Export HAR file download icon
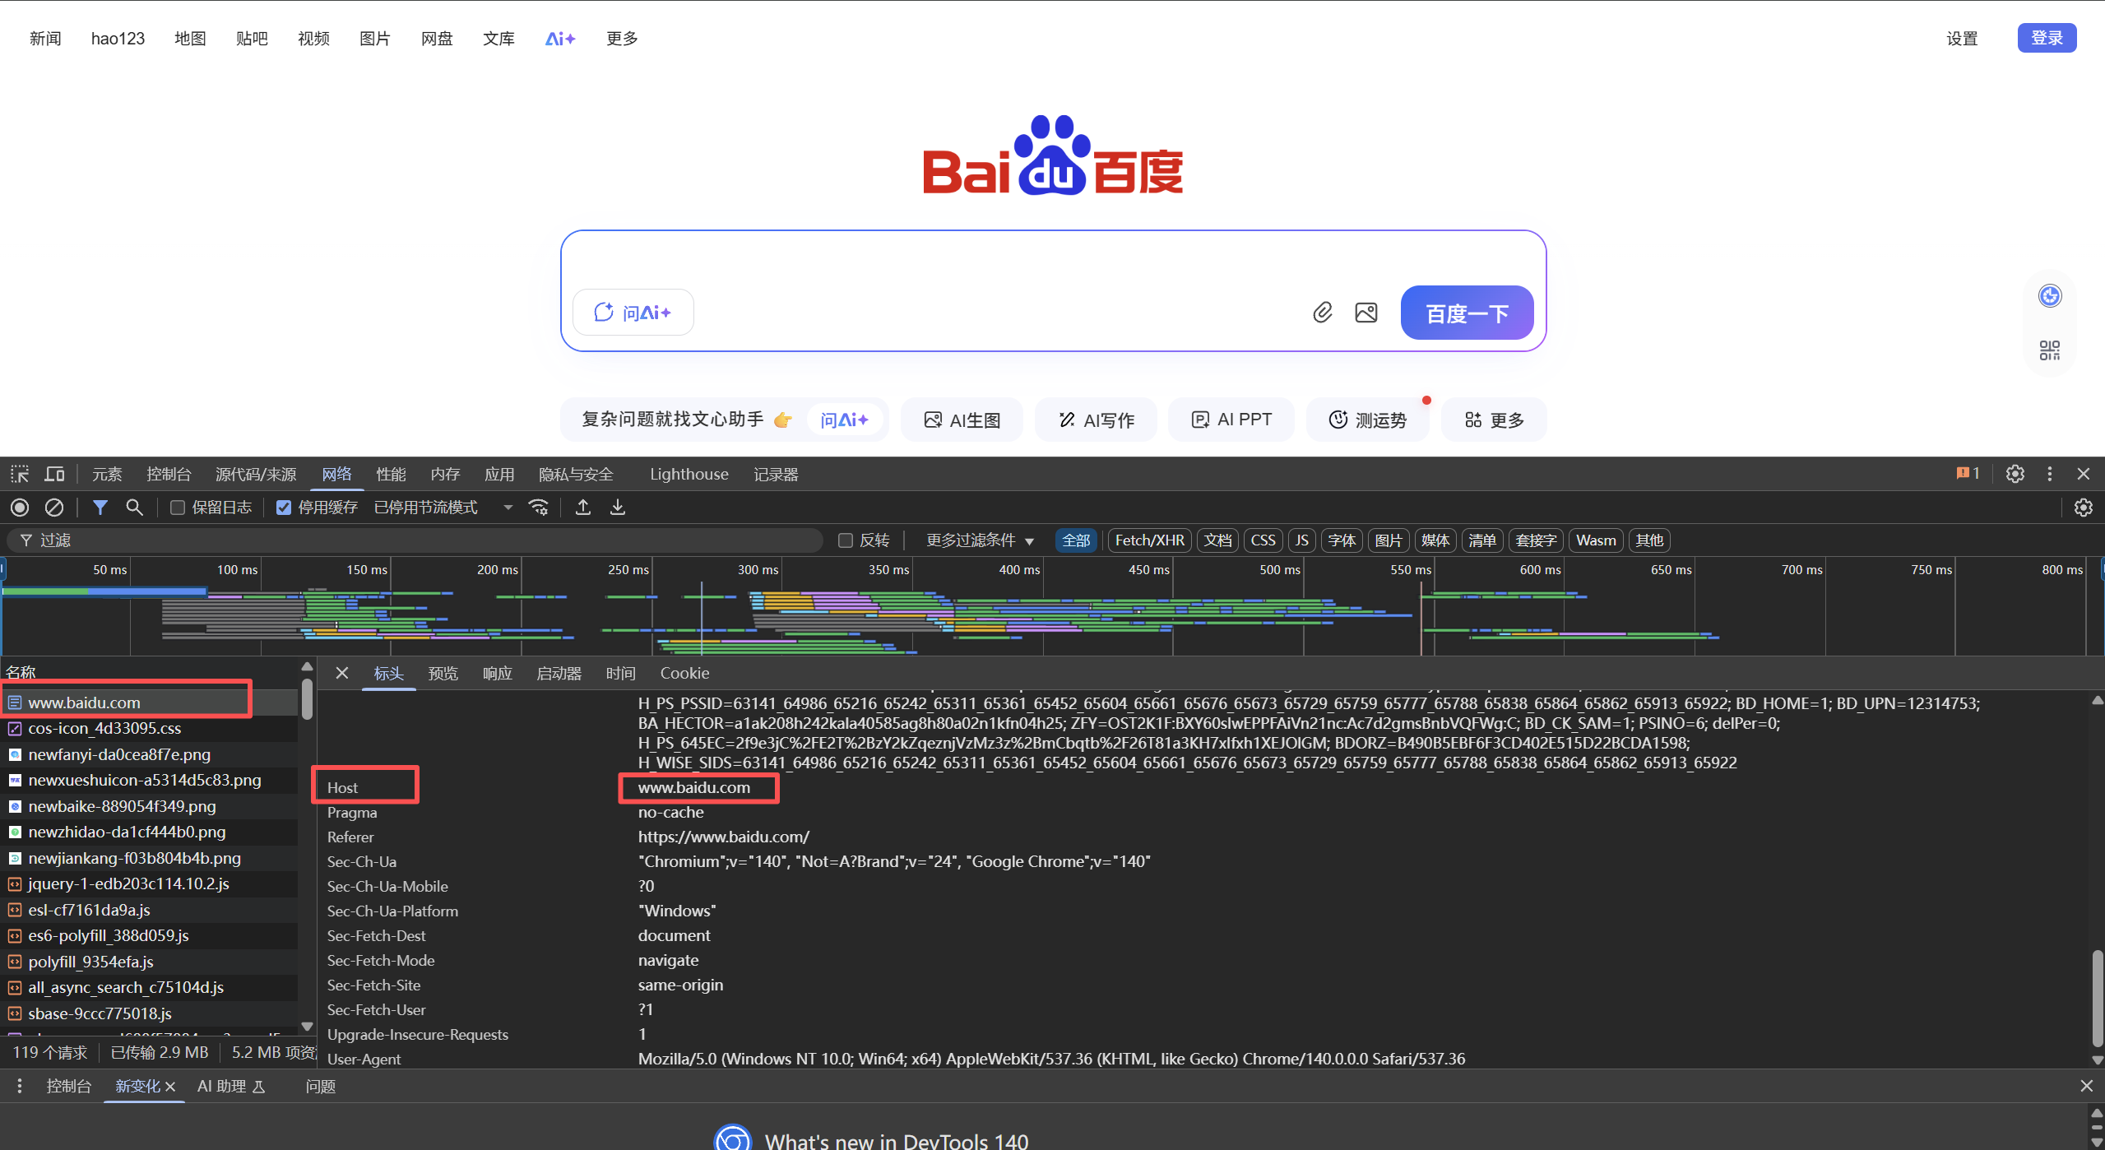2105x1150 pixels. point(618,508)
